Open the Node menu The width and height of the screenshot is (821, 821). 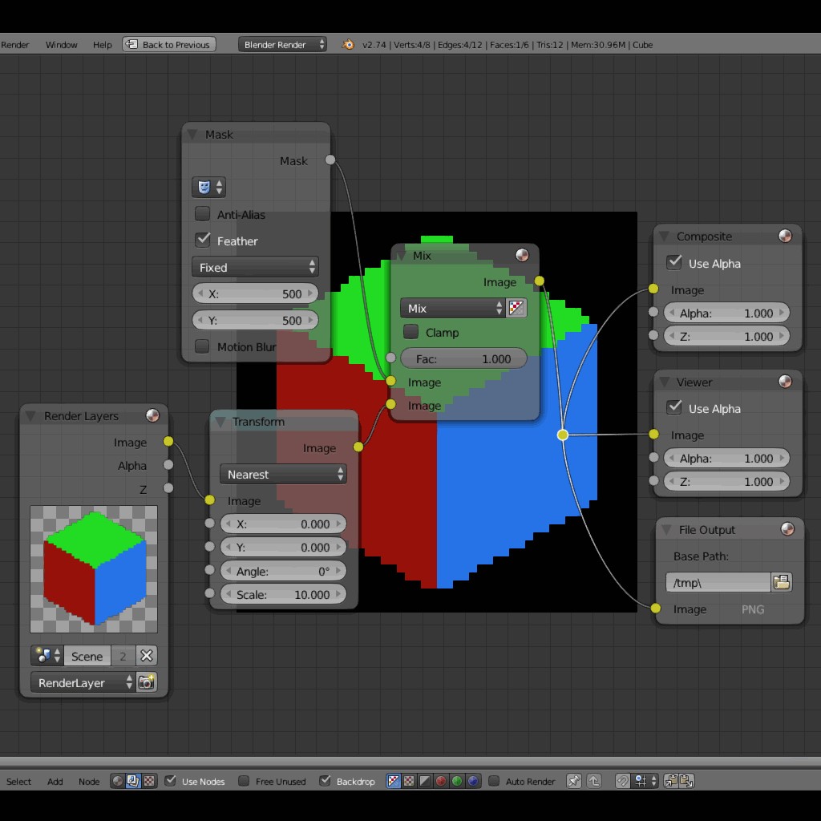coord(88,781)
